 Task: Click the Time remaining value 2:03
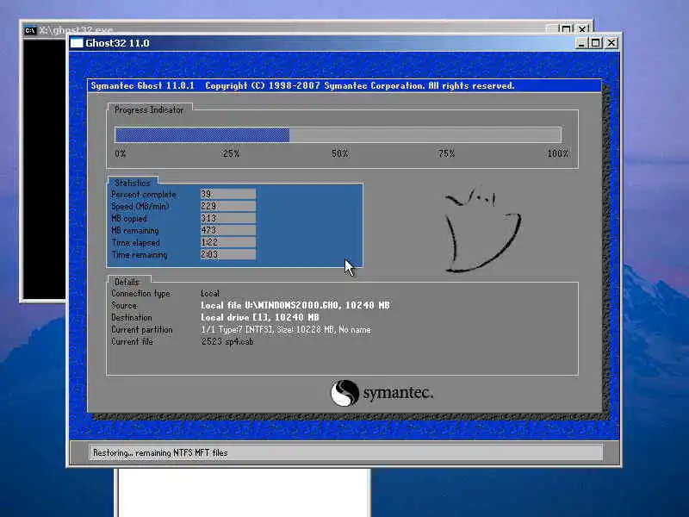[227, 254]
